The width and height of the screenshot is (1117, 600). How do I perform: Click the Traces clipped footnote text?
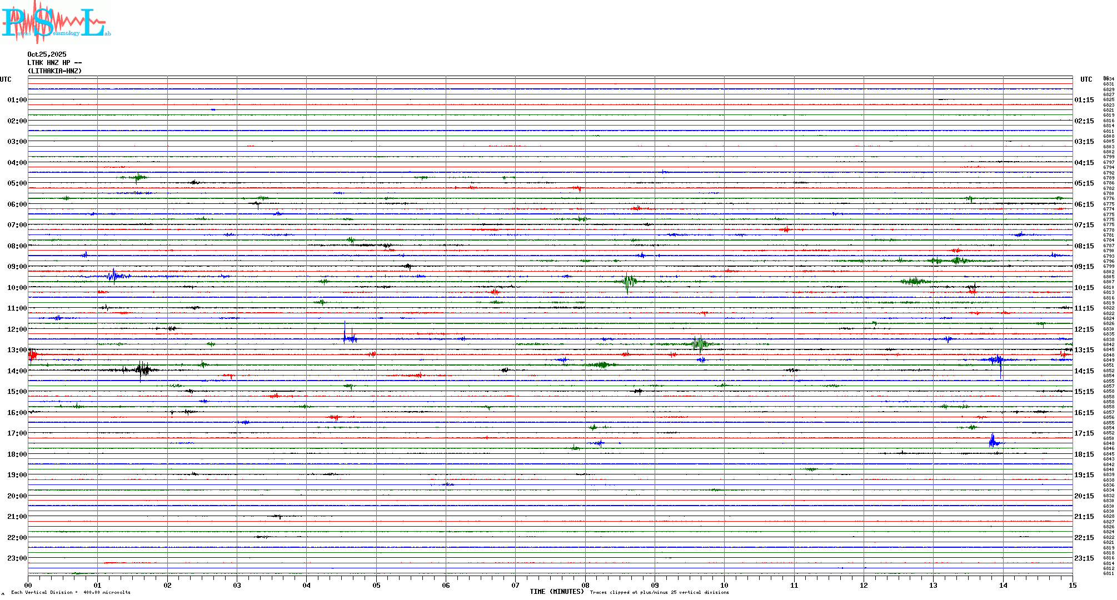point(659,592)
